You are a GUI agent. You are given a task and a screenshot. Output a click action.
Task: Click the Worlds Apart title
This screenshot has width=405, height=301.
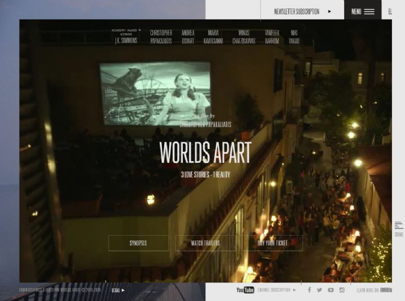(x=205, y=152)
